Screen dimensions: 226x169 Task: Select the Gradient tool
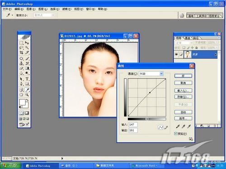coord(27,69)
